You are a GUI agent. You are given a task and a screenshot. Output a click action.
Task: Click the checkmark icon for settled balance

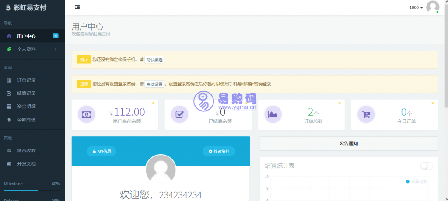[180, 114]
